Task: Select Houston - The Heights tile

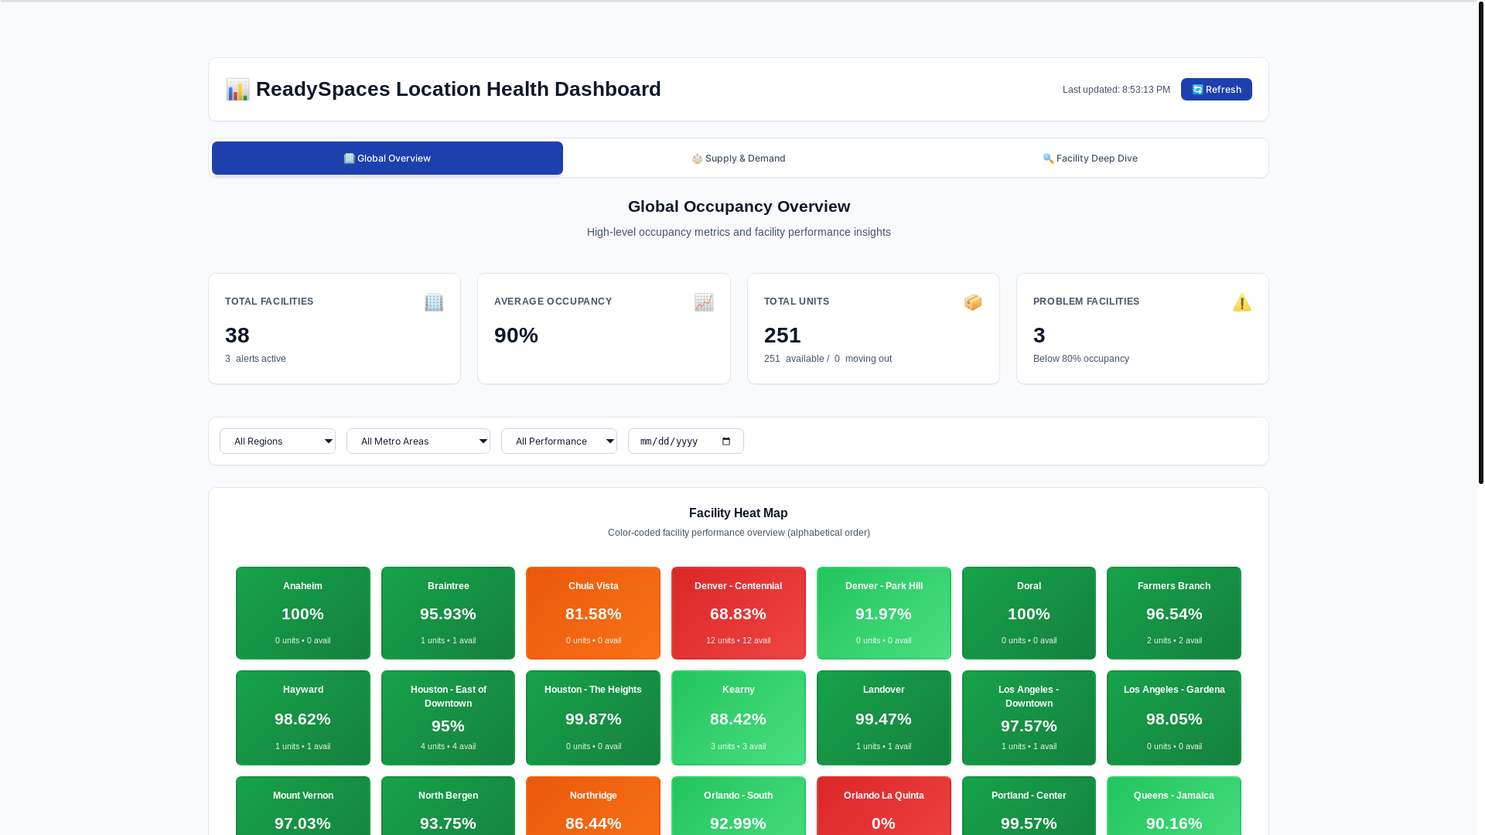Action: 593,717
